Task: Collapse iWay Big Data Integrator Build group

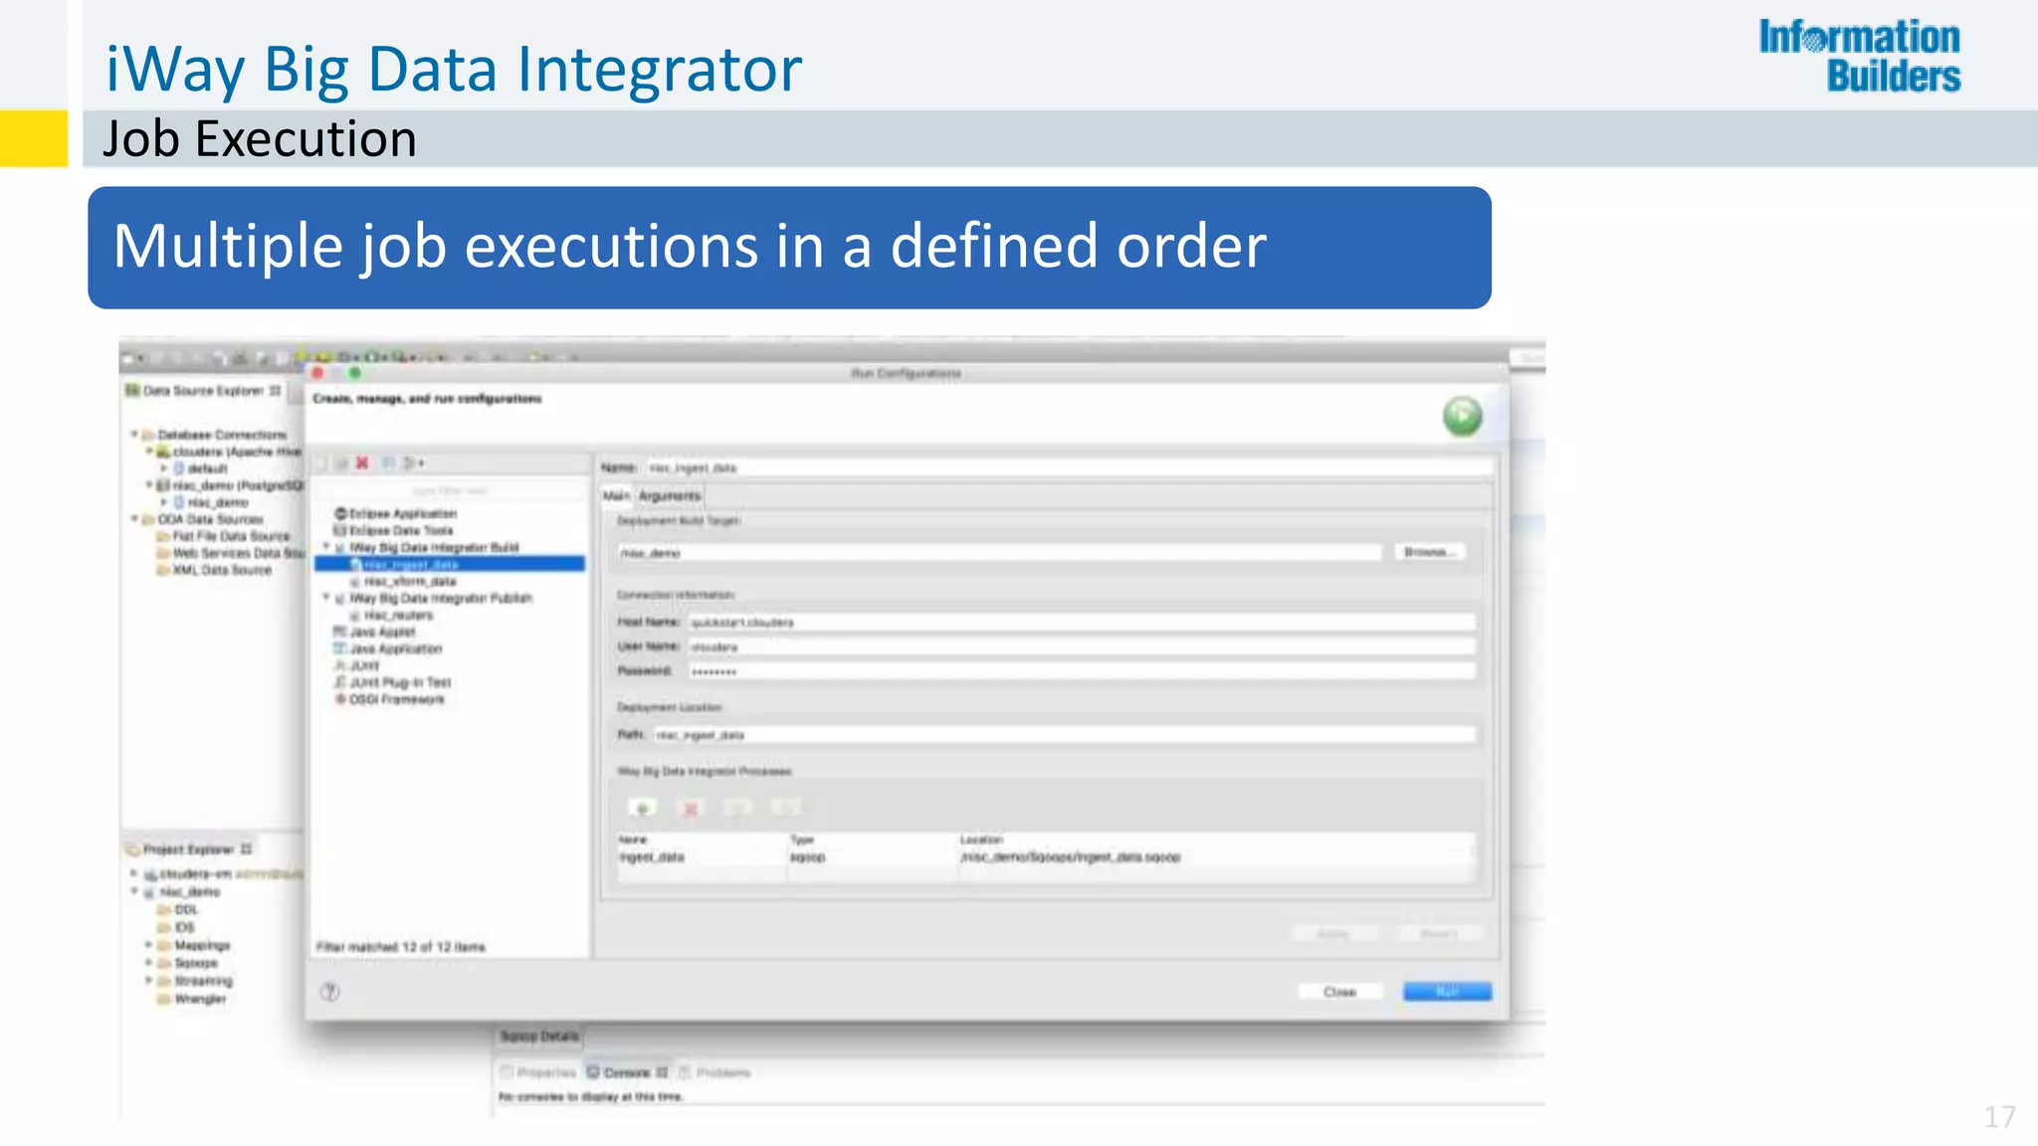Action: coord(325,547)
